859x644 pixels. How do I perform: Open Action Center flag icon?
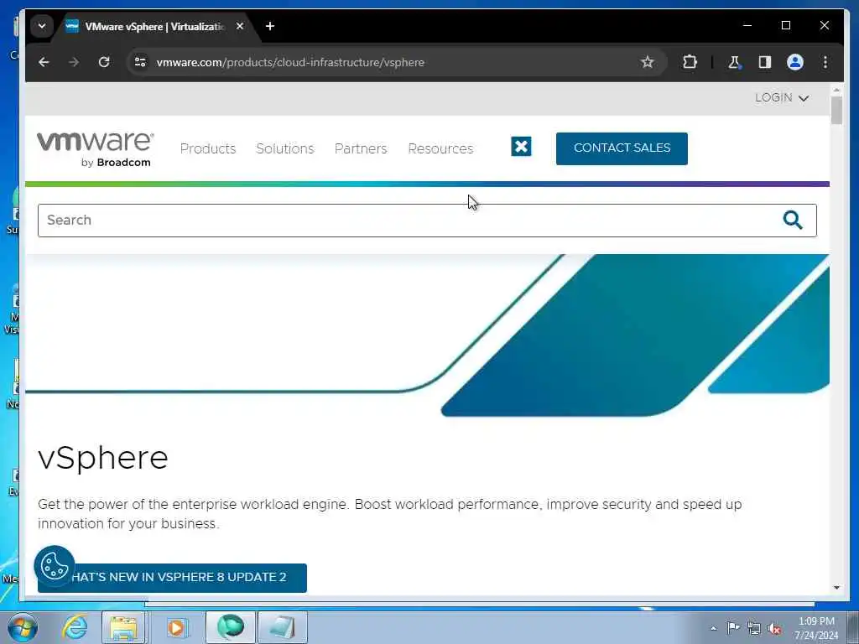[x=733, y=628]
